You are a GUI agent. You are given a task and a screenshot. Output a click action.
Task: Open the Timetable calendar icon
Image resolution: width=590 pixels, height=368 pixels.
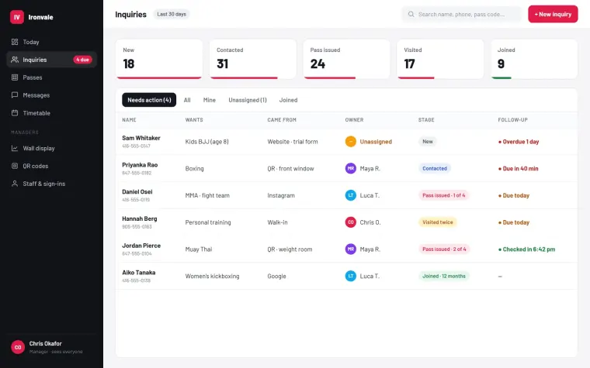15,112
